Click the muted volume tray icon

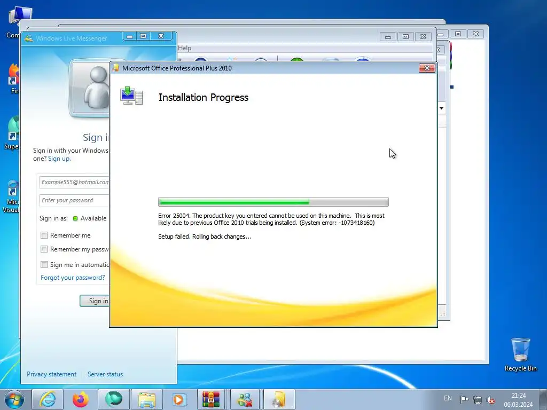click(x=490, y=399)
